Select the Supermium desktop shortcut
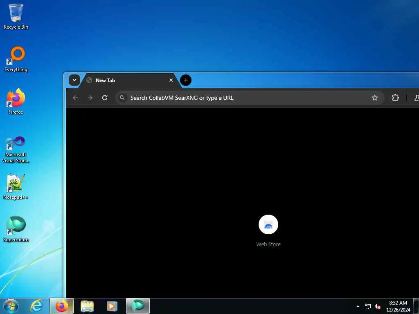 16,229
